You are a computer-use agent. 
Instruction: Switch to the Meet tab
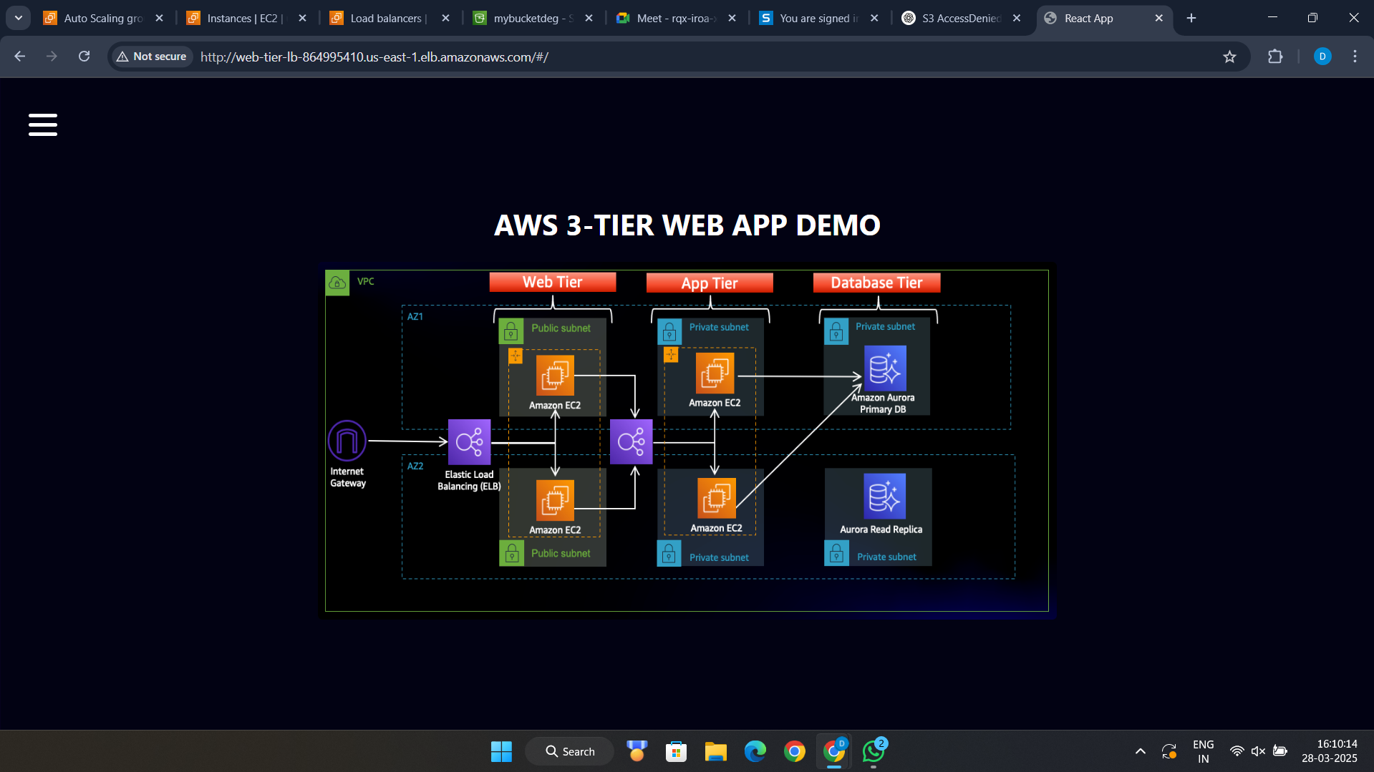676,19
